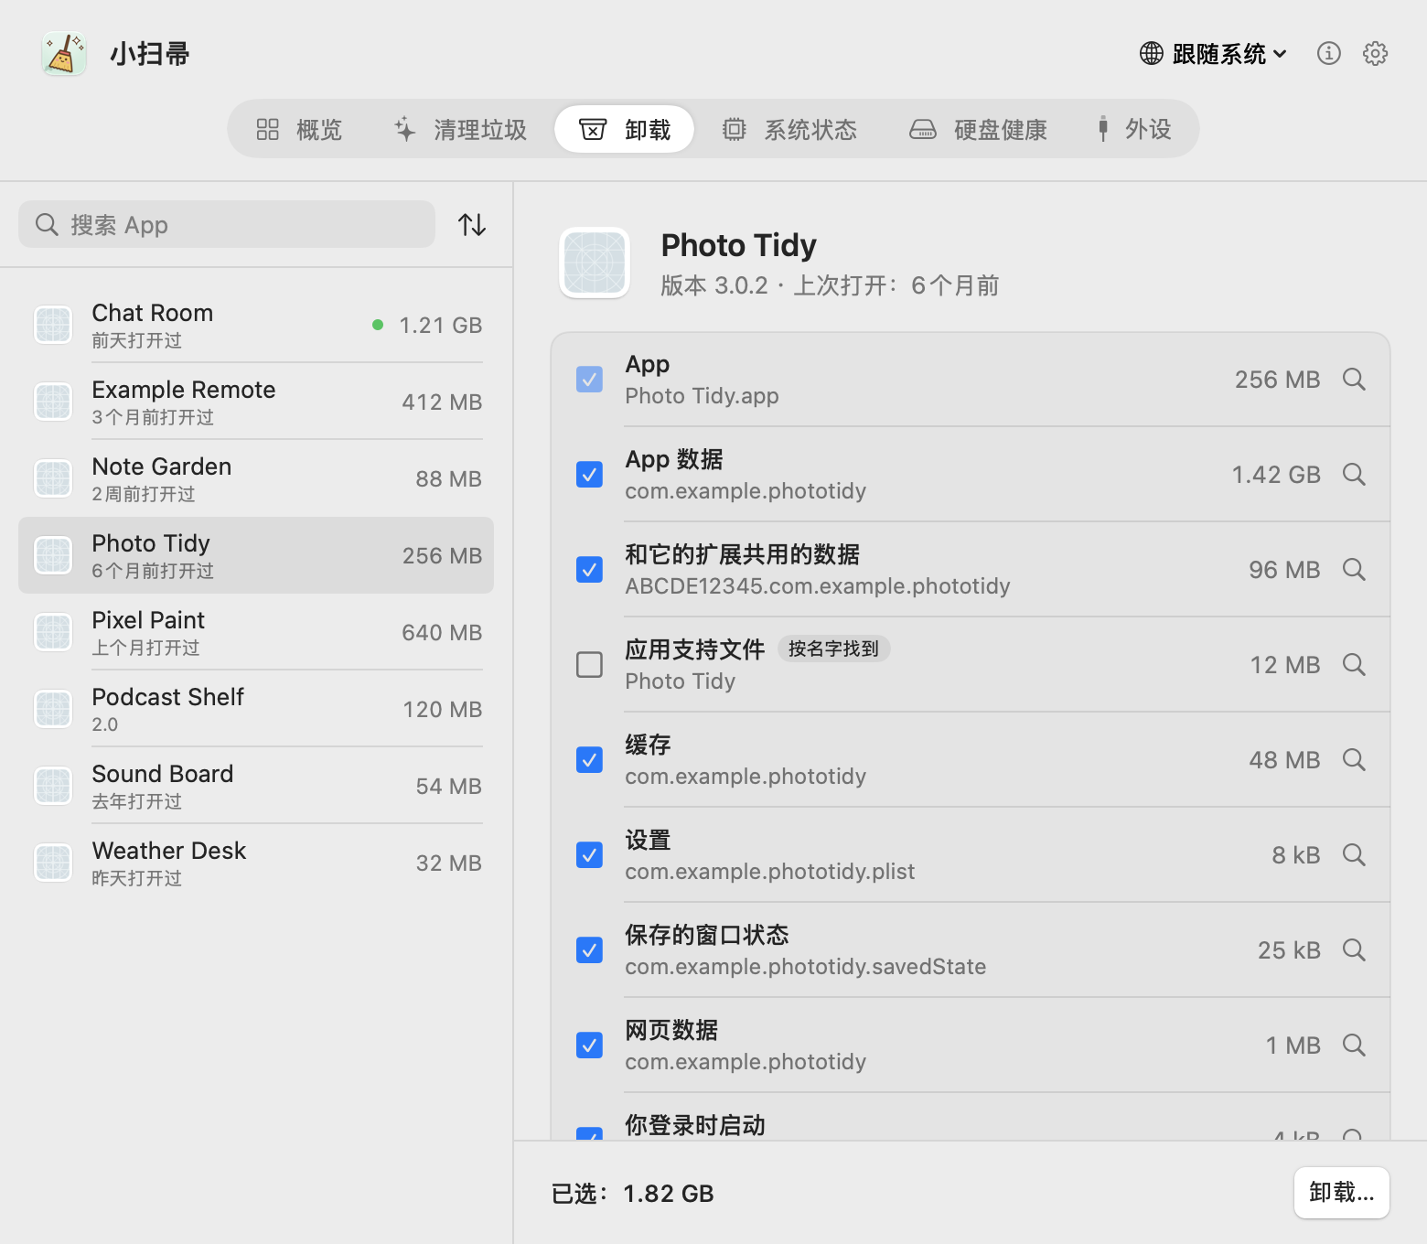This screenshot has width=1427, height=1244.
Task: Click the Pixel Paint app icon in list
Action: [x=53, y=632]
